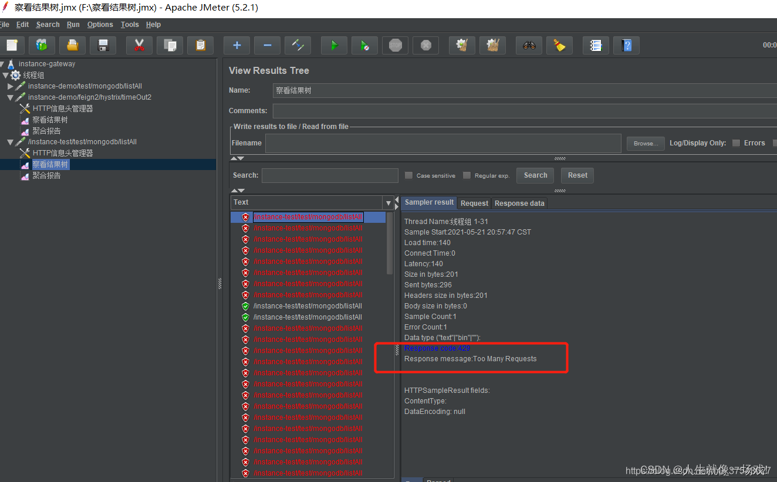This screenshot has height=482, width=777.
Task: Click the Response message:Too Many Requests line
Action: [470, 359]
